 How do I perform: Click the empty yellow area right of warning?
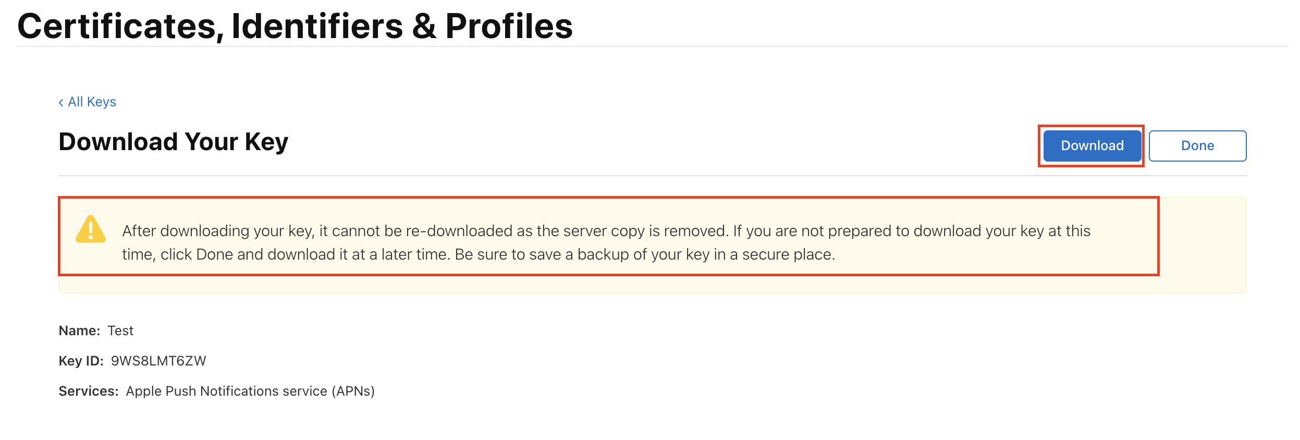[1203, 245]
